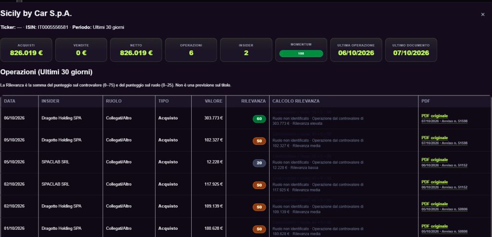Click SPACLAB SRL in the 02/10/2026 row
Viewport: 492px width, 237px height.
tap(56, 184)
